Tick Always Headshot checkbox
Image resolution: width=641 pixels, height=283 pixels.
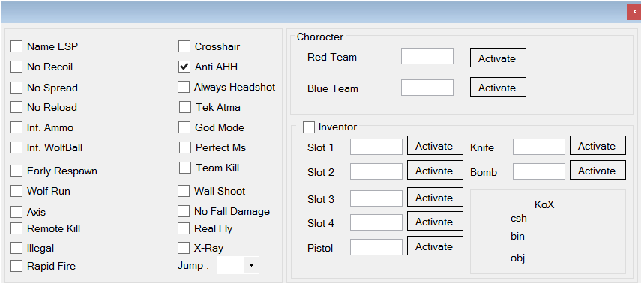tap(184, 87)
